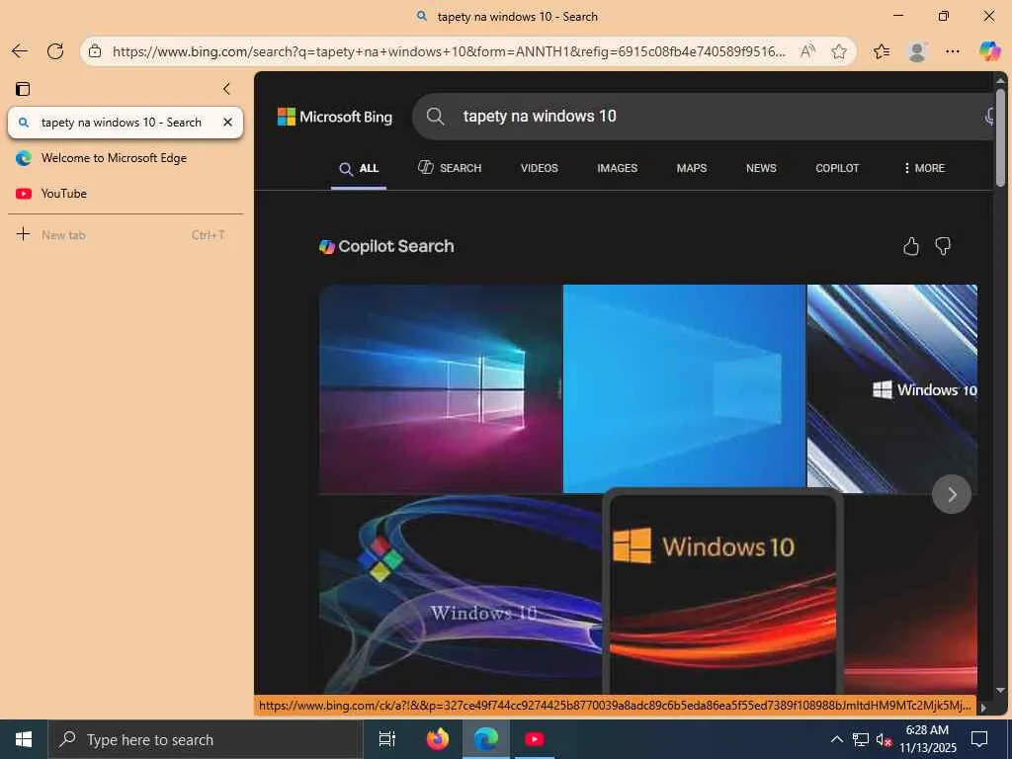Open a New tab

(126, 235)
